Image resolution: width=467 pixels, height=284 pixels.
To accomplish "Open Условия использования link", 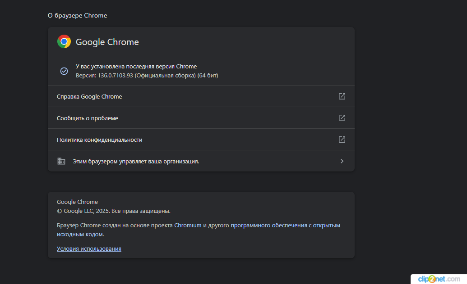I will click(x=89, y=248).
